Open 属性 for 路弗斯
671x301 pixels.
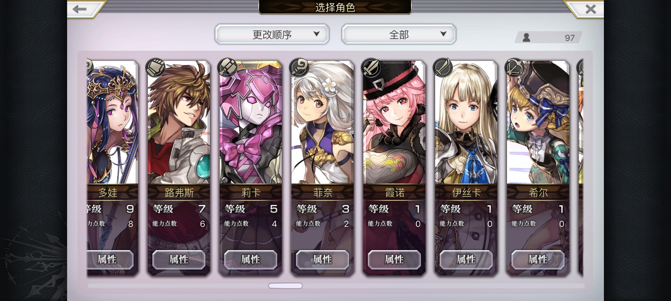coord(179,259)
